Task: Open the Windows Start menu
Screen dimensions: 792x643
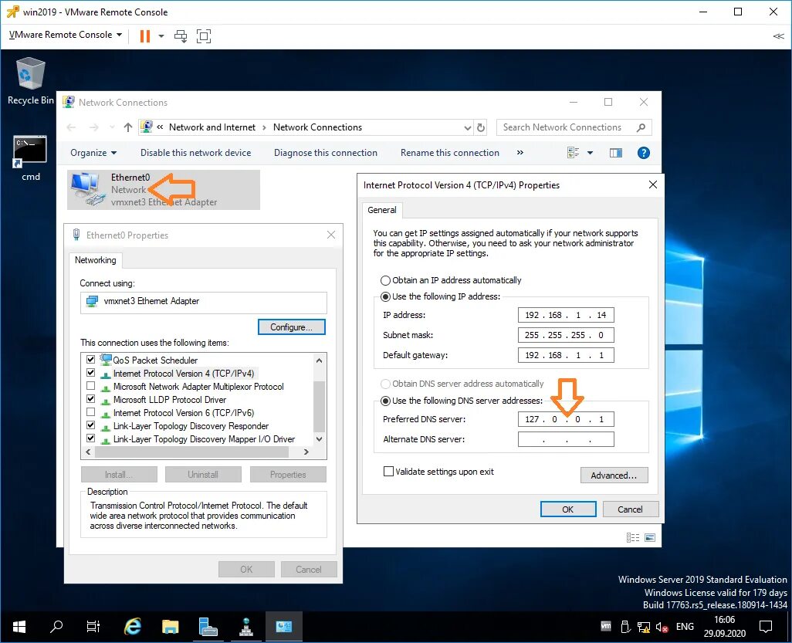Action: [x=19, y=627]
